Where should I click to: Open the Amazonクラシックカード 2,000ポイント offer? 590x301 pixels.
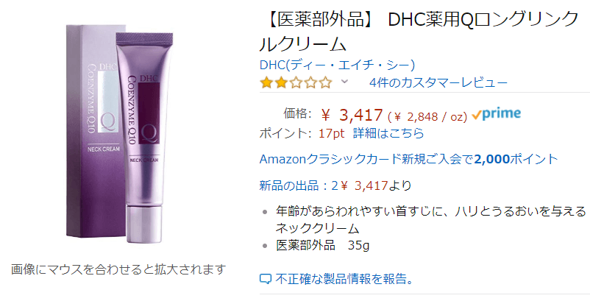[x=408, y=159]
